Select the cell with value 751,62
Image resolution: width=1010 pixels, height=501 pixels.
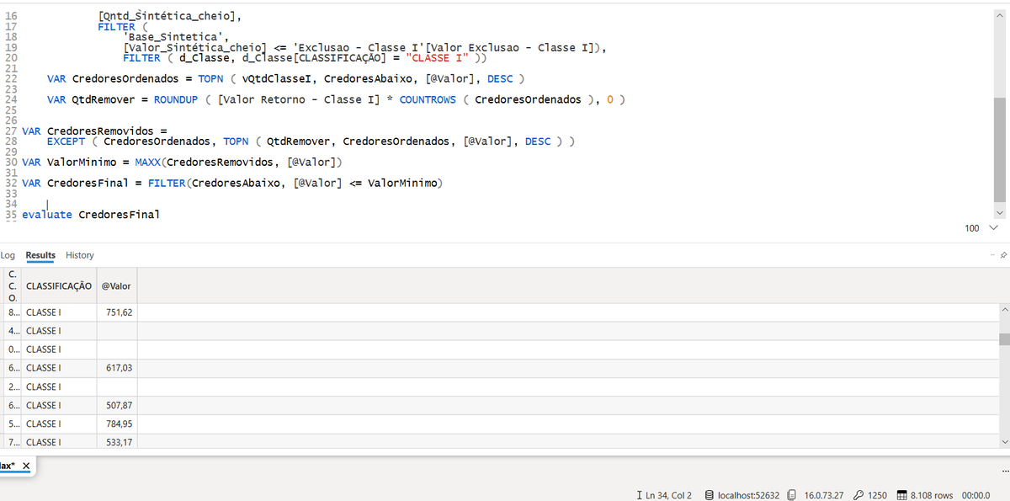pyautogui.click(x=119, y=312)
